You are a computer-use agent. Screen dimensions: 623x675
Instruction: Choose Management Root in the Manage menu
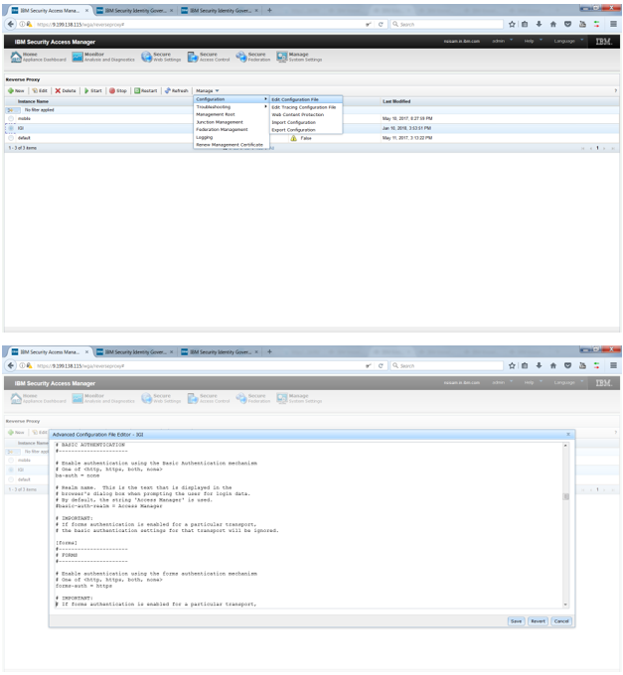[x=232, y=114]
